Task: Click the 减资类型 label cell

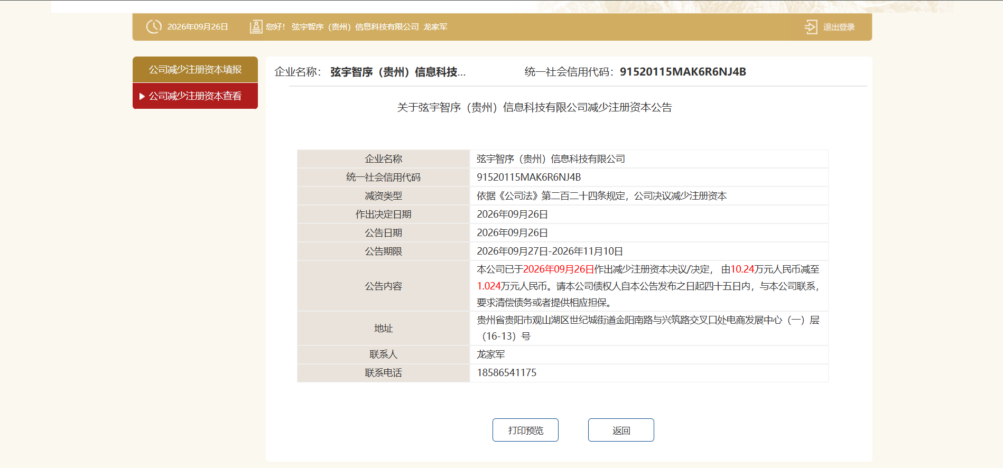Action: click(384, 196)
